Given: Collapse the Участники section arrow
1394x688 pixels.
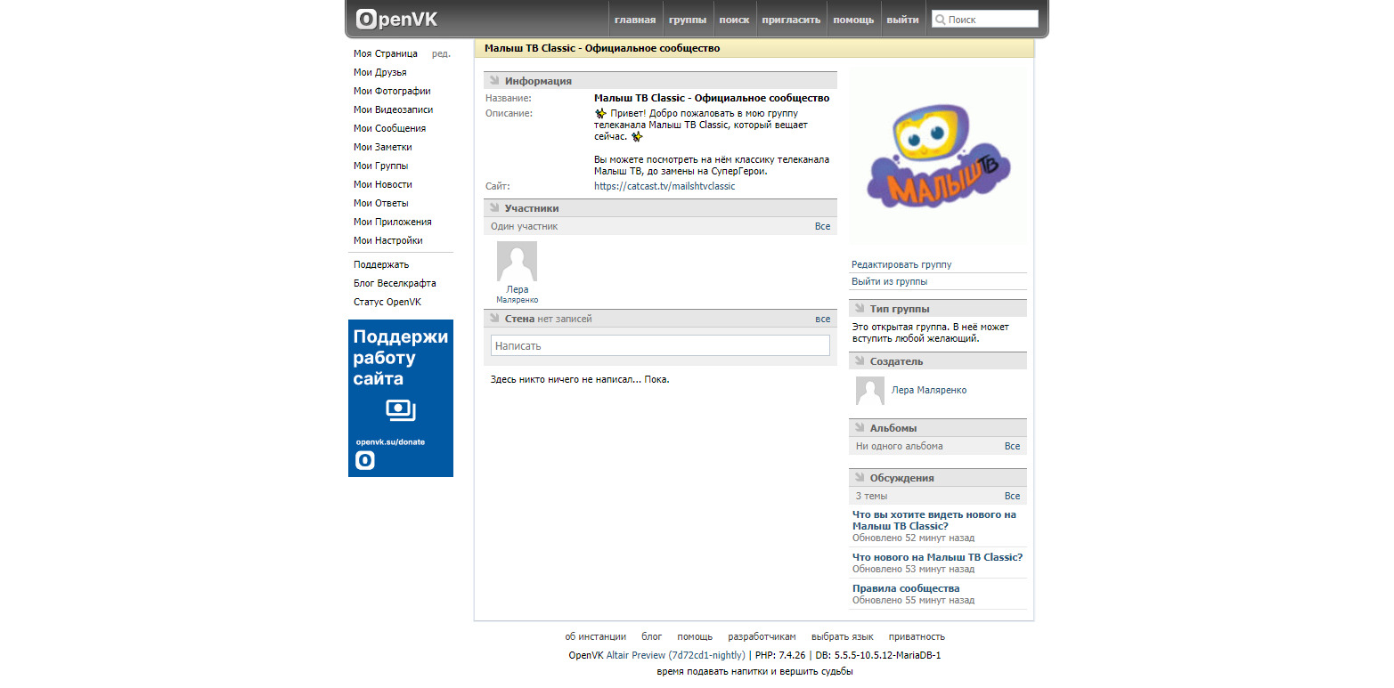Looking at the screenshot, I should coord(494,208).
